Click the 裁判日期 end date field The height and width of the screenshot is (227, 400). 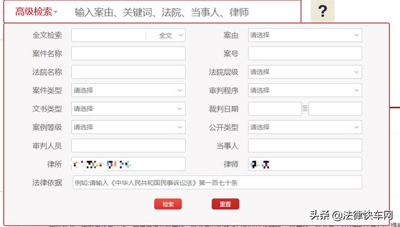point(335,109)
